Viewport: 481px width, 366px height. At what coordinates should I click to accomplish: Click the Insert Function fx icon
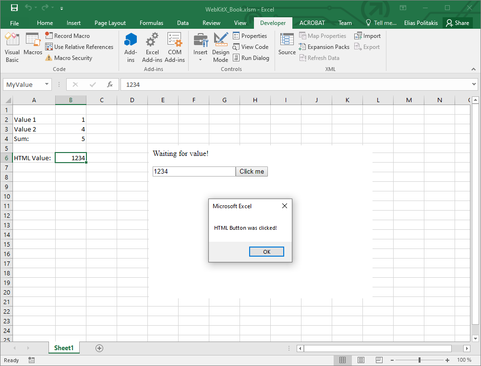point(109,84)
